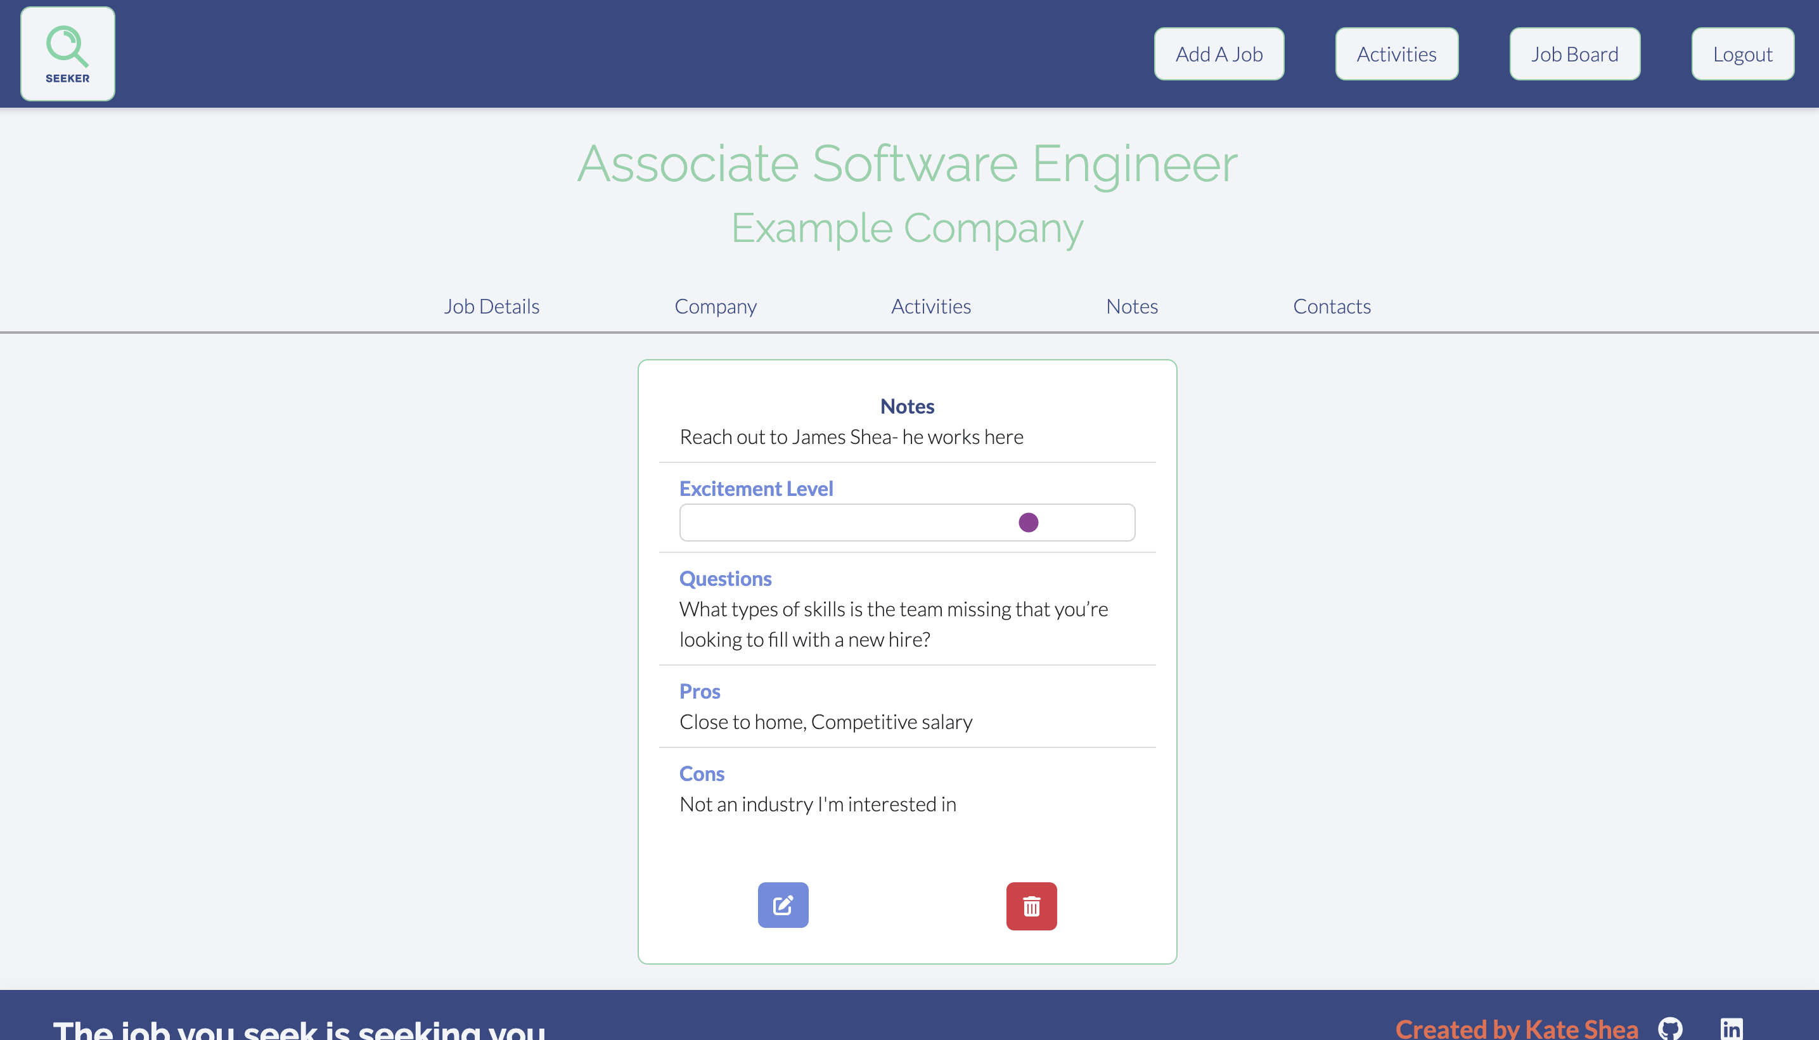Click the Add A Job button
This screenshot has width=1819, height=1040.
(1218, 54)
